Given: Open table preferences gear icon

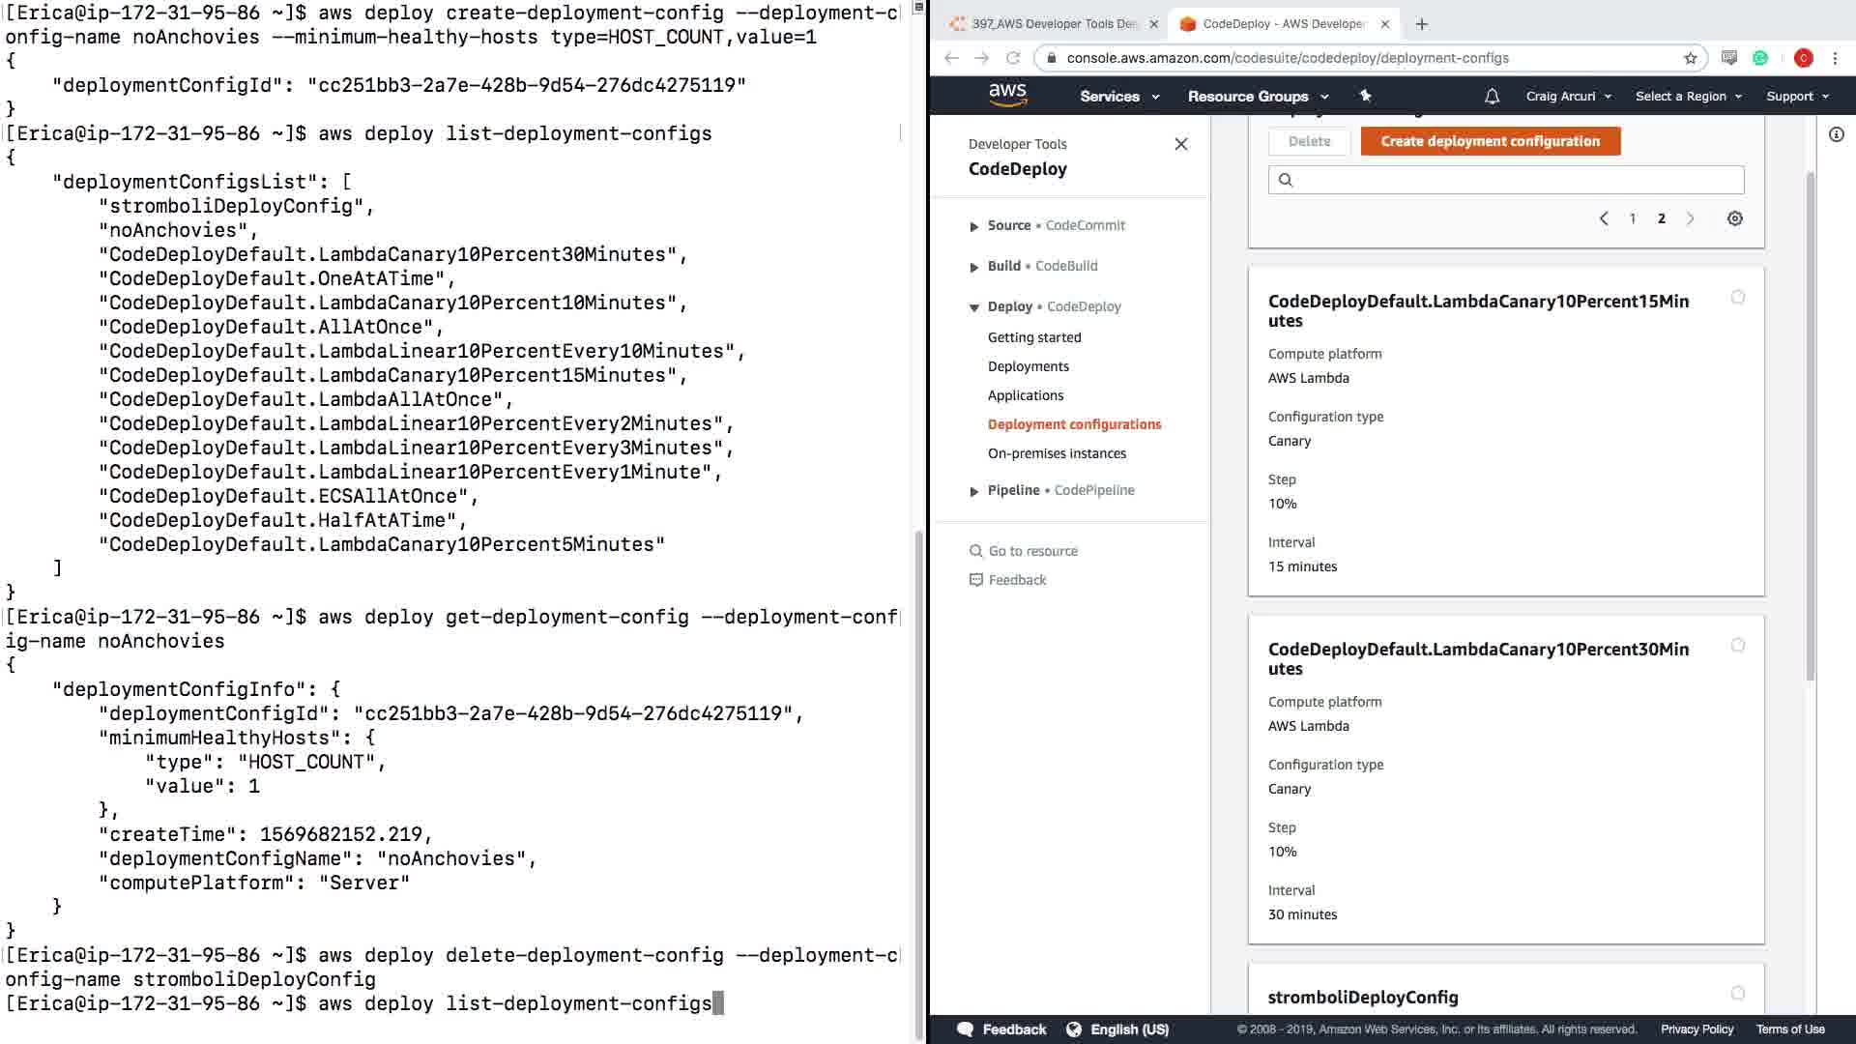Looking at the screenshot, I should [x=1735, y=218].
